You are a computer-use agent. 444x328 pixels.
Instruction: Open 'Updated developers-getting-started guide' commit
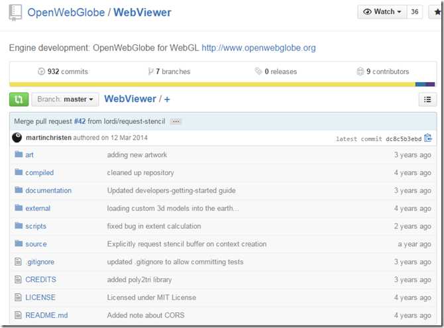click(x=172, y=191)
